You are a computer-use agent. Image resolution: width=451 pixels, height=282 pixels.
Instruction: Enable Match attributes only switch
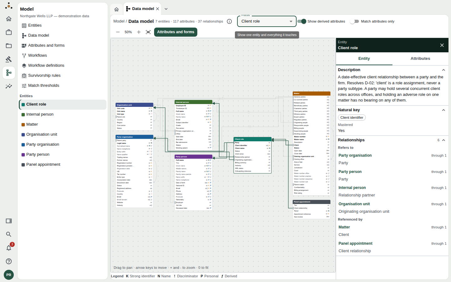[x=354, y=21]
